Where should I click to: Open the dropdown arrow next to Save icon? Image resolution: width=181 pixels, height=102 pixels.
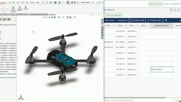point(57,3)
